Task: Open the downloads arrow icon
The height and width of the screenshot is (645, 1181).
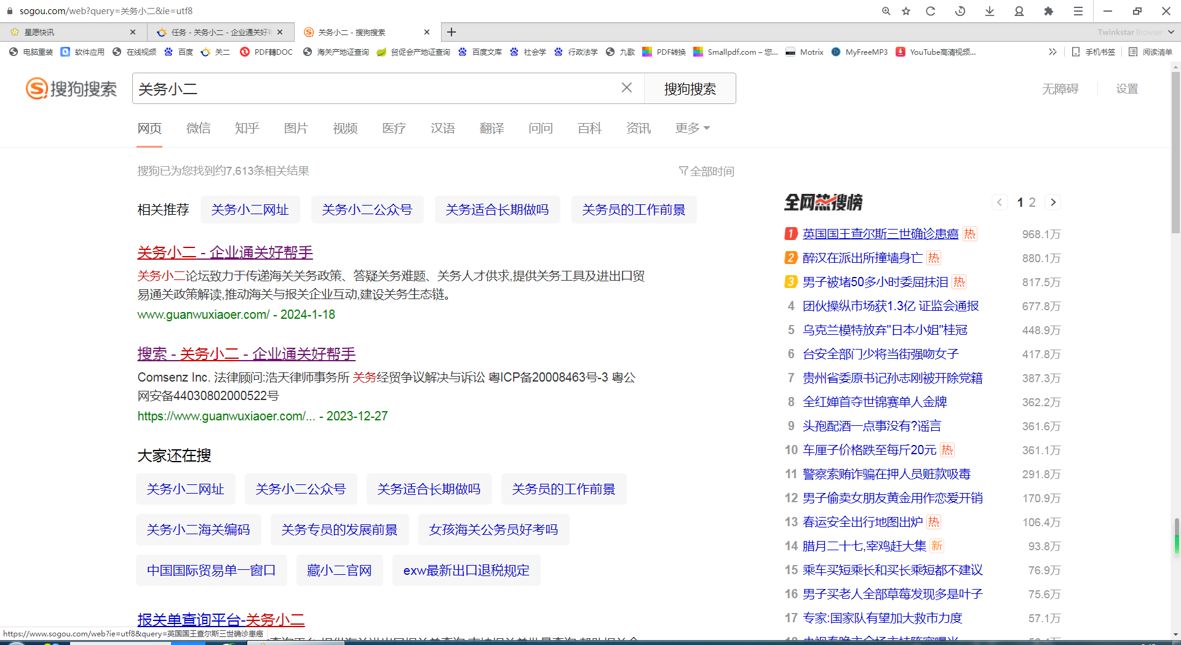Action: tap(990, 11)
